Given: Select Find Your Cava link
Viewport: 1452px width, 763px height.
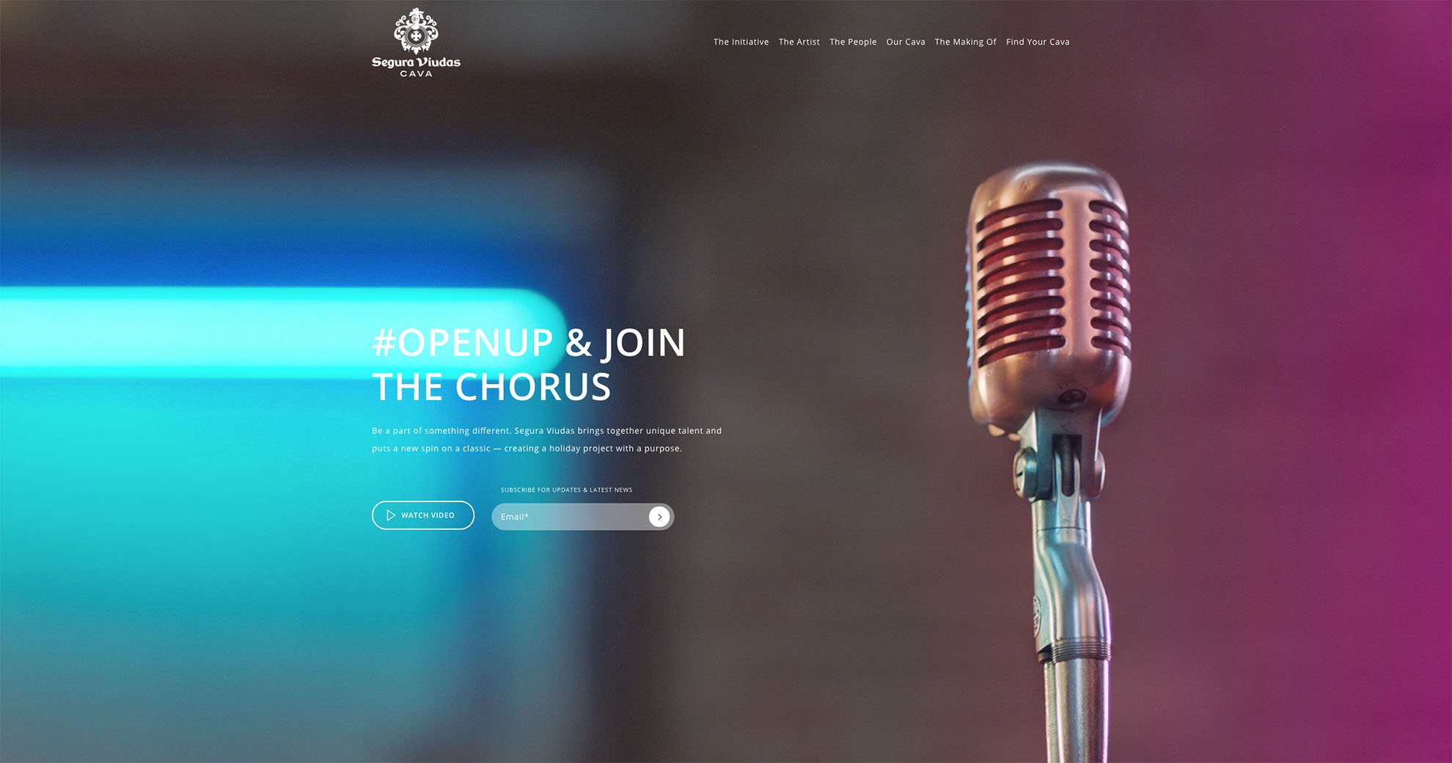Looking at the screenshot, I should (x=1038, y=42).
